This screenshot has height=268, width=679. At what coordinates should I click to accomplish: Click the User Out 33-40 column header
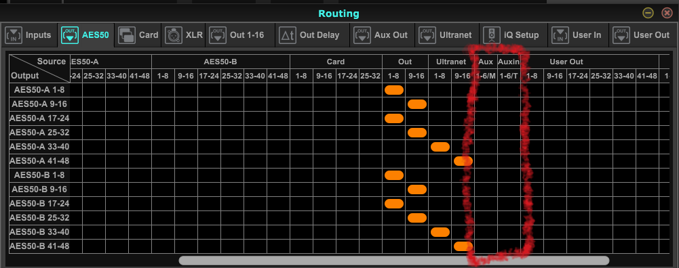624,76
